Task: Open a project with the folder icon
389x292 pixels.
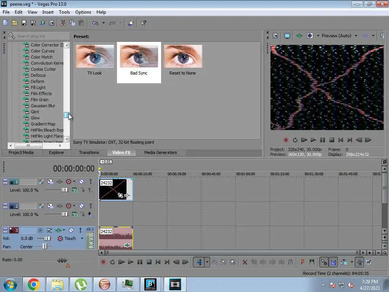Action: (15, 23)
